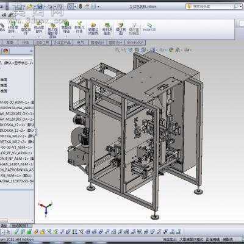Click the Smart Fasteners tool (智能扣件)
Image resolution: width=244 pixels, height=244 pixels.
pos(26,29)
